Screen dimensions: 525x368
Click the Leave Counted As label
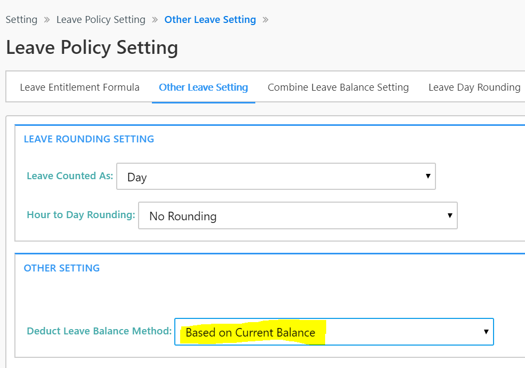click(x=70, y=176)
